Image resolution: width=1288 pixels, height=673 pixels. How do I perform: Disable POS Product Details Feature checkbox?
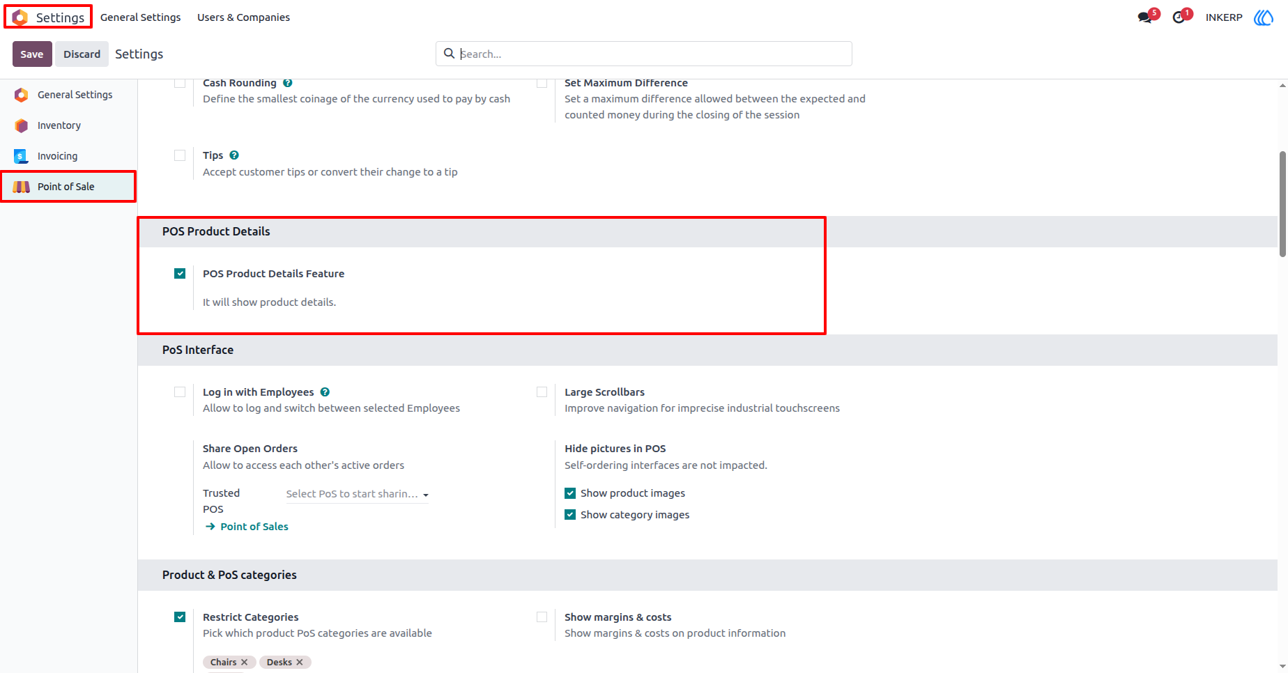(180, 274)
